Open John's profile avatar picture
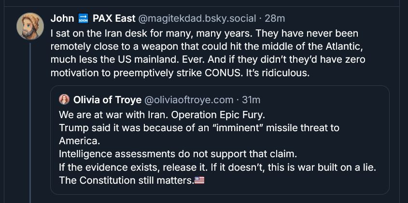The width and height of the screenshot is (408, 203). tap(30, 26)
